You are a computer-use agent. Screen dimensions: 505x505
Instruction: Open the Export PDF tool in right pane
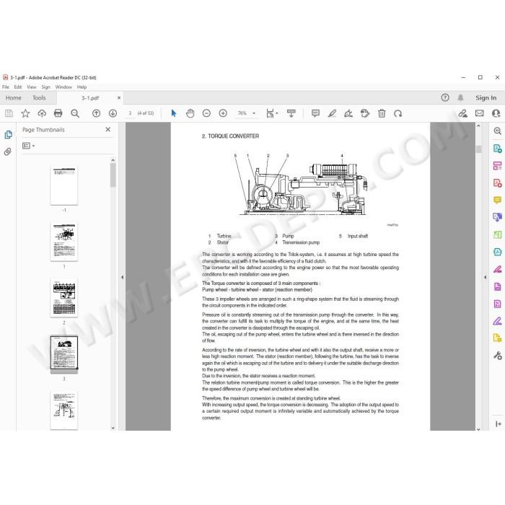[x=498, y=149]
